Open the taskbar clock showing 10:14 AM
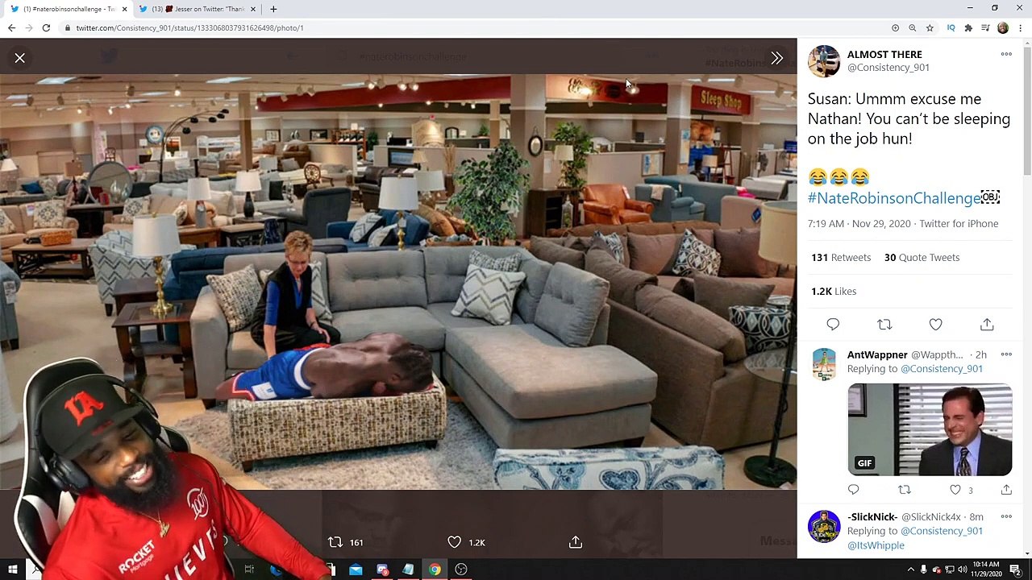 (x=987, y=570)
